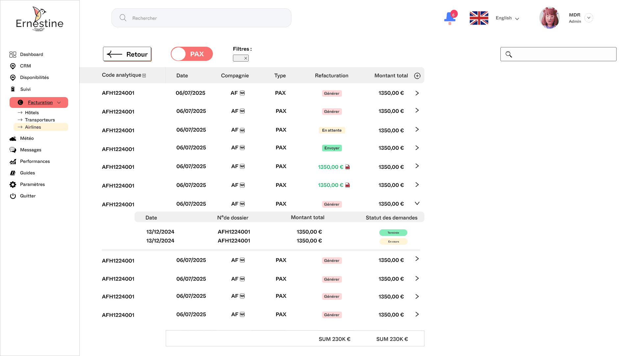Viewport: 632px width, 356px height.
Task: Expand the MDR Admin account menu
Action: 589,18
